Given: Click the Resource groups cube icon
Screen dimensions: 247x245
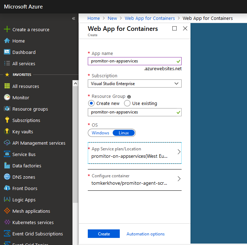Looking at the screenshot, I should pyautogui.click(x=7, y=108).
